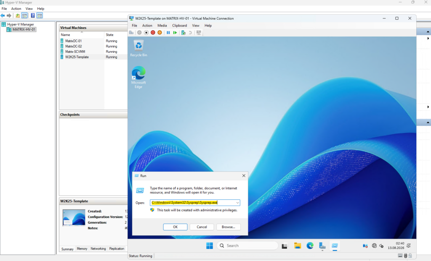The image size is (431, 261).
Task: Open Action menu in VM Connection window
Action: [x=147, y=26]
